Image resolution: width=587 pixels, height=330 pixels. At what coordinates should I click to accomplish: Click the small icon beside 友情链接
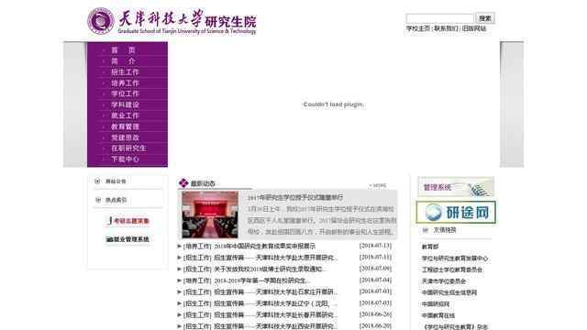(426, 230)
